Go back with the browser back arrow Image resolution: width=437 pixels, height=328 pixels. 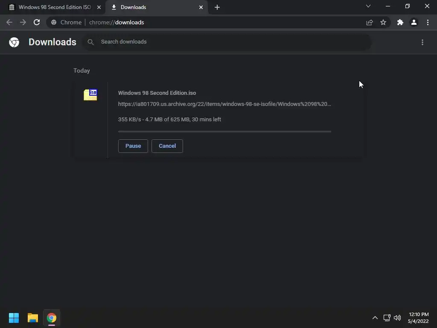tap(9, 22)
